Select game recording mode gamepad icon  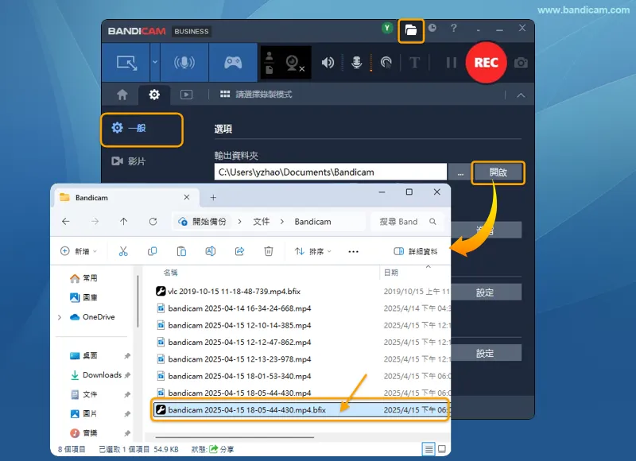pos(233,63)
